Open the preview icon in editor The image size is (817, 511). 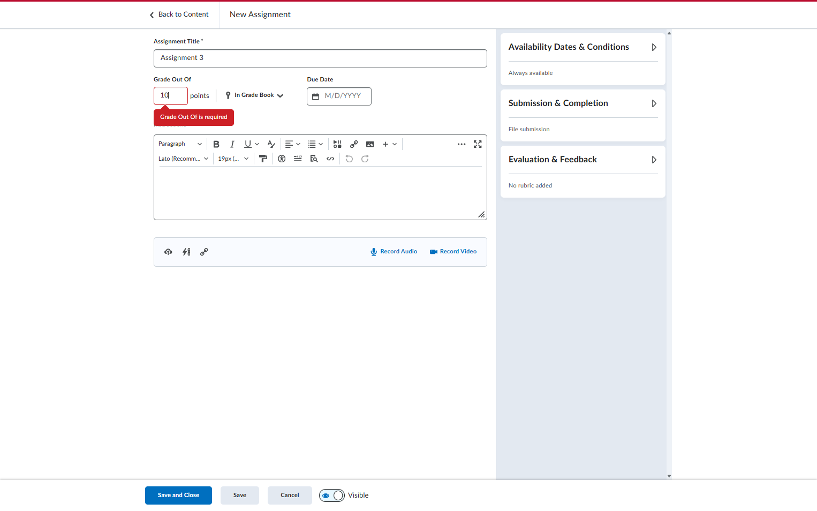tap(314, 159)
